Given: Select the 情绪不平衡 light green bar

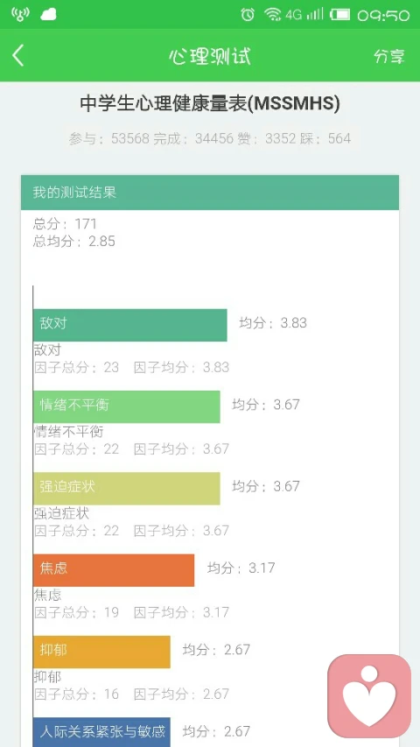Looking at the screenshot, I should (127, 406).
